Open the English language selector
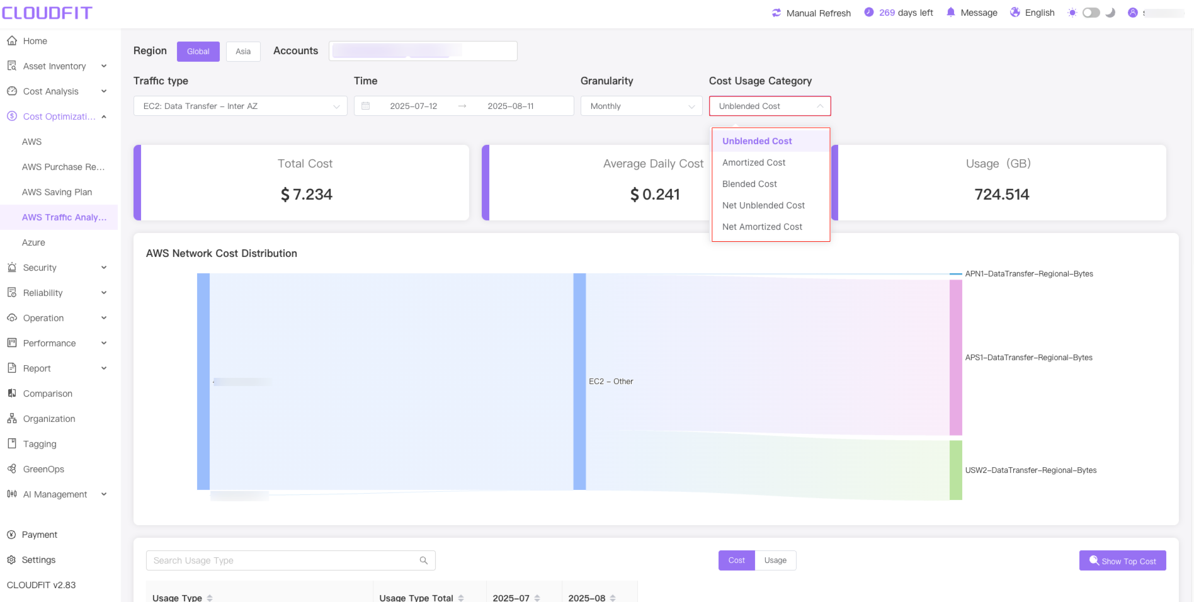This screenshot has width=1194, height=602. click(1039, 13)
